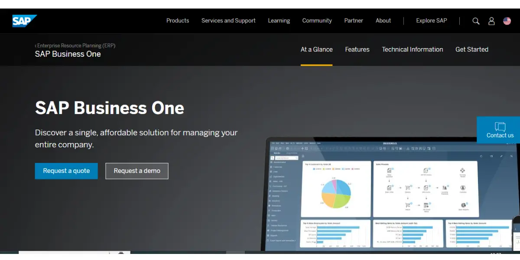520x260 pixels.
Task: Click Explore SAP in header
Action: pos(432,21)
